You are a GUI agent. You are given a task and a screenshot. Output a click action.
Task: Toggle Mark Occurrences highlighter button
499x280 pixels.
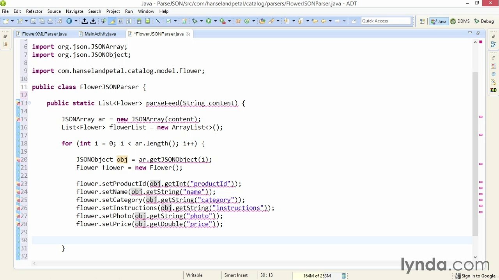(x=112, y=21)
